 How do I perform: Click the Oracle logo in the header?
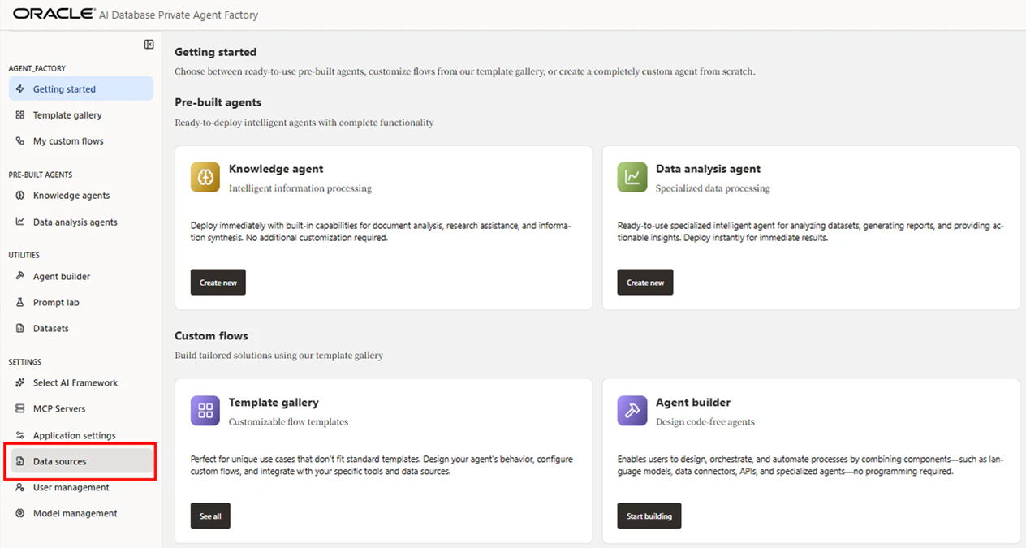(52, 14)
